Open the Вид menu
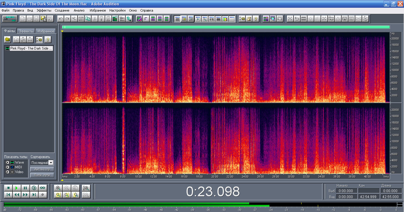 coord(30,10)
